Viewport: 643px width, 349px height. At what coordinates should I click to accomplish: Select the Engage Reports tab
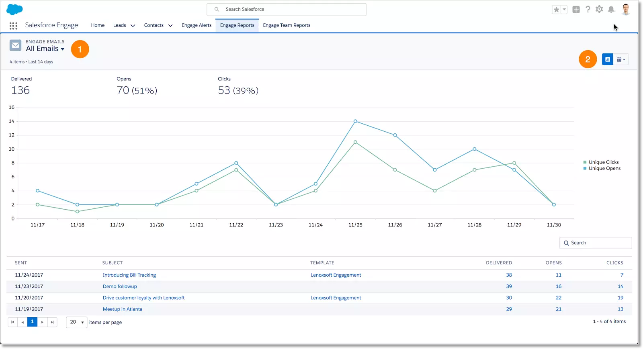[237, 25]
